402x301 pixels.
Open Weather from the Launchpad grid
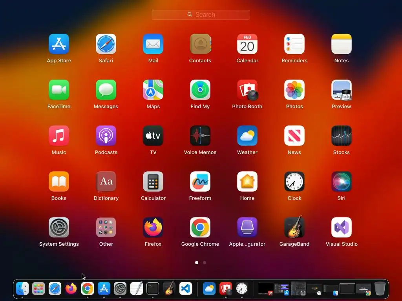(x=247, y=135)
